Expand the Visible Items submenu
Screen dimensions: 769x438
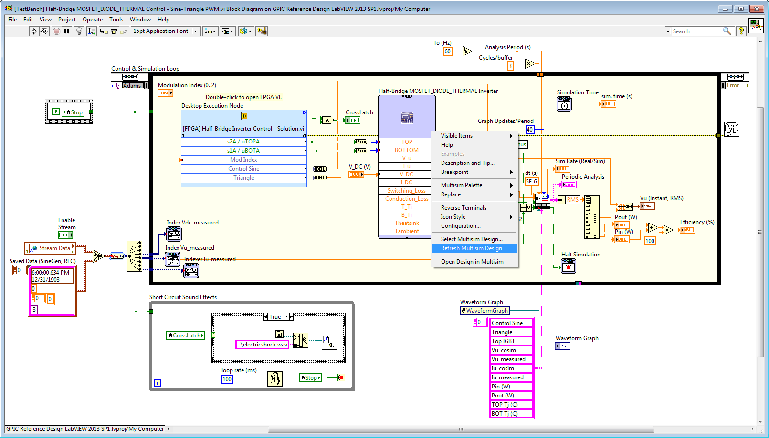coord(474,136)
